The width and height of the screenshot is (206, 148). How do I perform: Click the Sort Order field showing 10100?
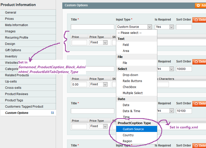click(184, 111)
